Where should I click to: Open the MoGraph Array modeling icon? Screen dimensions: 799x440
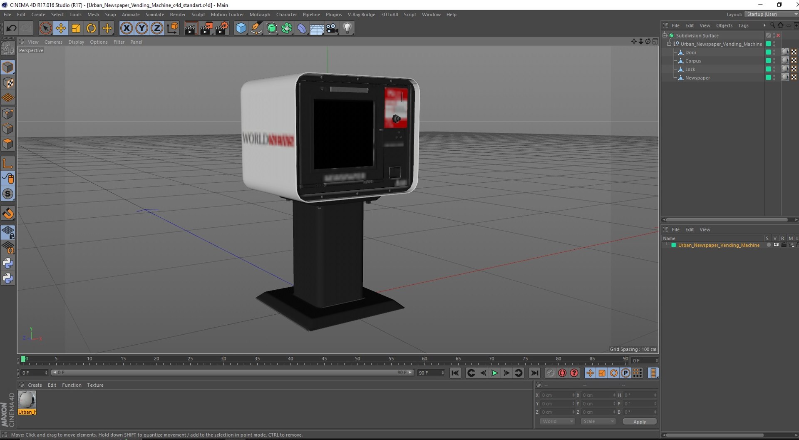[287, 28]
